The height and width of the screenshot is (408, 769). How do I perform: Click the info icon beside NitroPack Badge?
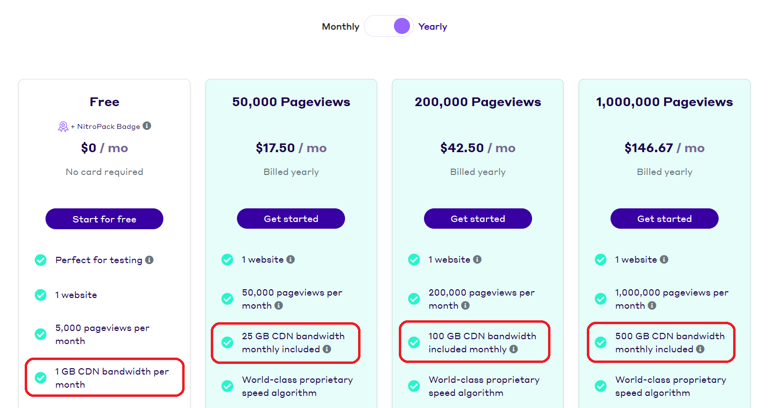coord(148,126)
